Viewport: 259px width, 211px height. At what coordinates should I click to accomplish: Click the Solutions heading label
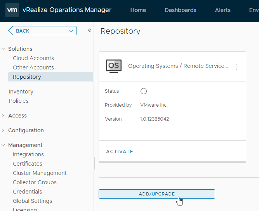20,49
